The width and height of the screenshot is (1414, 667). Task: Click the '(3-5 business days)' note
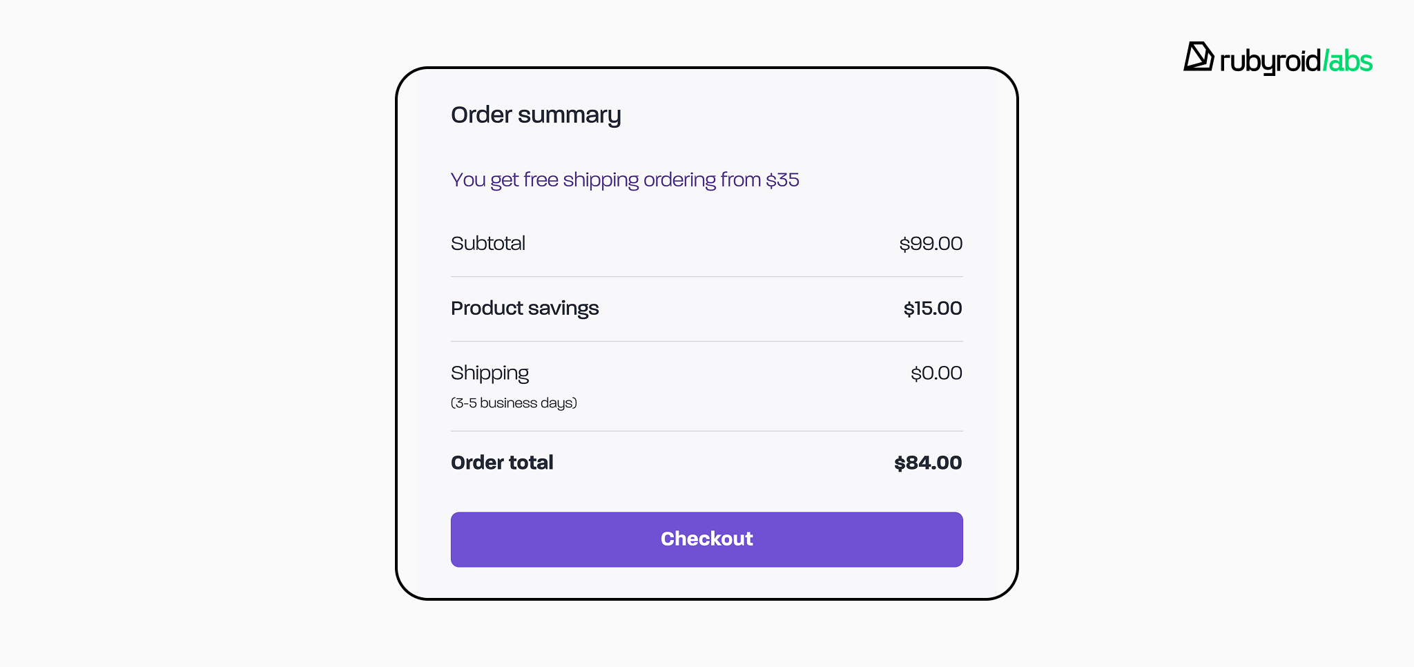[514, 403]
